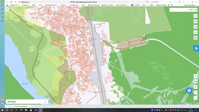199x112 pixels.
Task: Select the НСПД Геоинформационный browser tab
Action: (x=21, y=106)
